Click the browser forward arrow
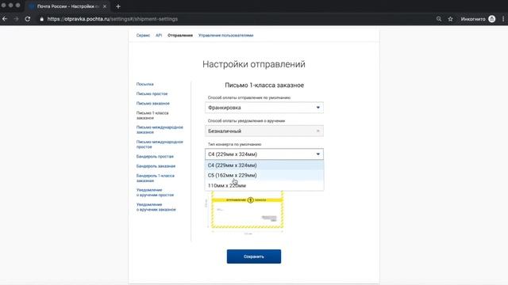Screen dimensions: 508x285 16,19
